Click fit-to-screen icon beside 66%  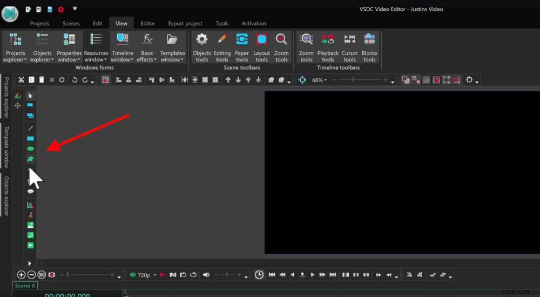(302, 80)
